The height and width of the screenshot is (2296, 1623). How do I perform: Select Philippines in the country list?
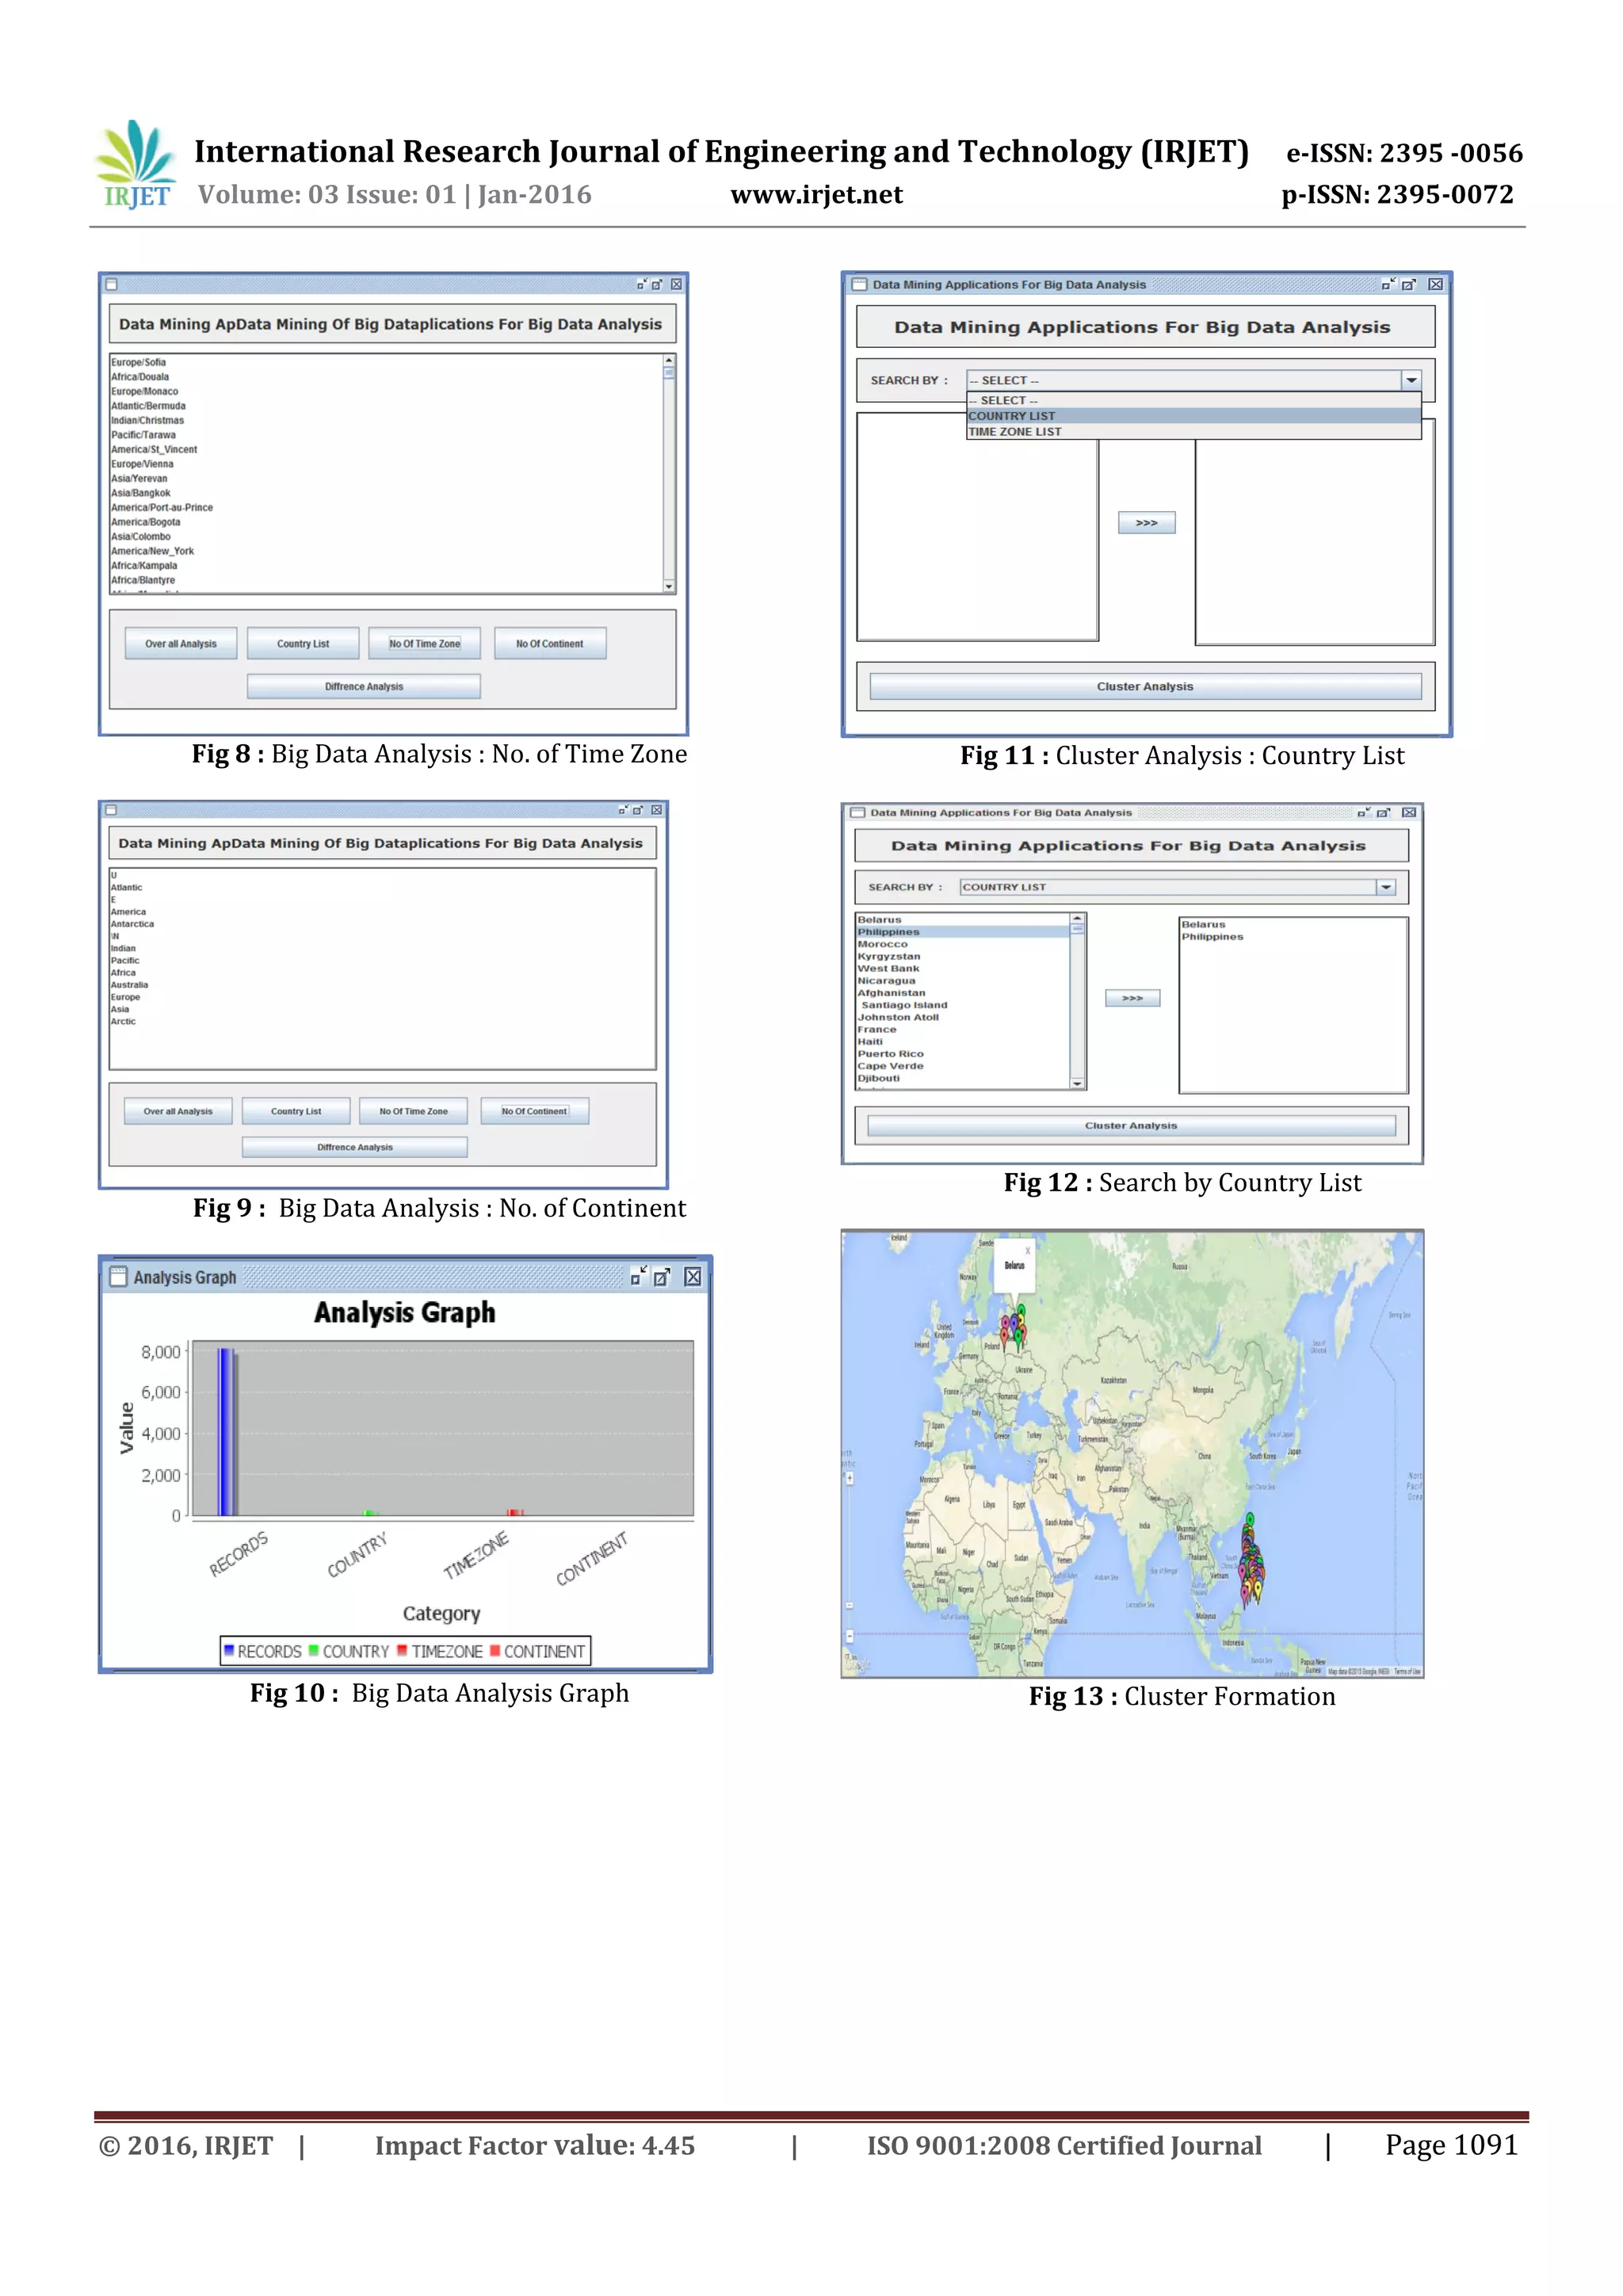point(888,932)
